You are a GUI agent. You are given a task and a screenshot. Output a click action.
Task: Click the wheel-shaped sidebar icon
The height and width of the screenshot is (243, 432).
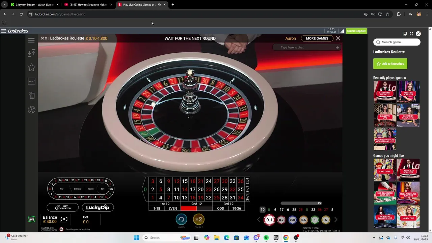31,110
